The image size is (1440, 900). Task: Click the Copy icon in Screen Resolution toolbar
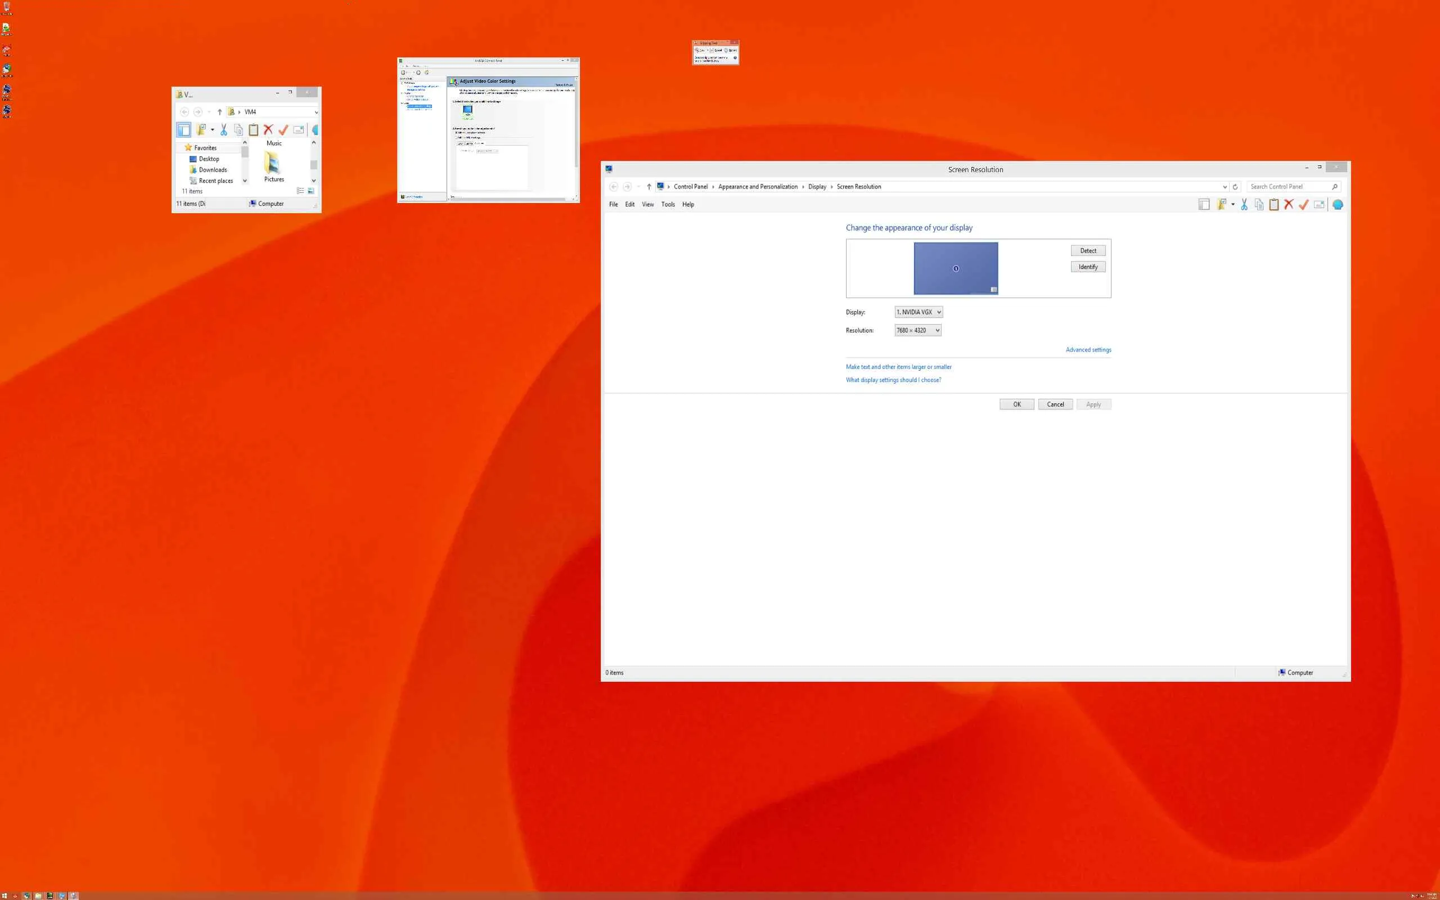(1258, 205)
